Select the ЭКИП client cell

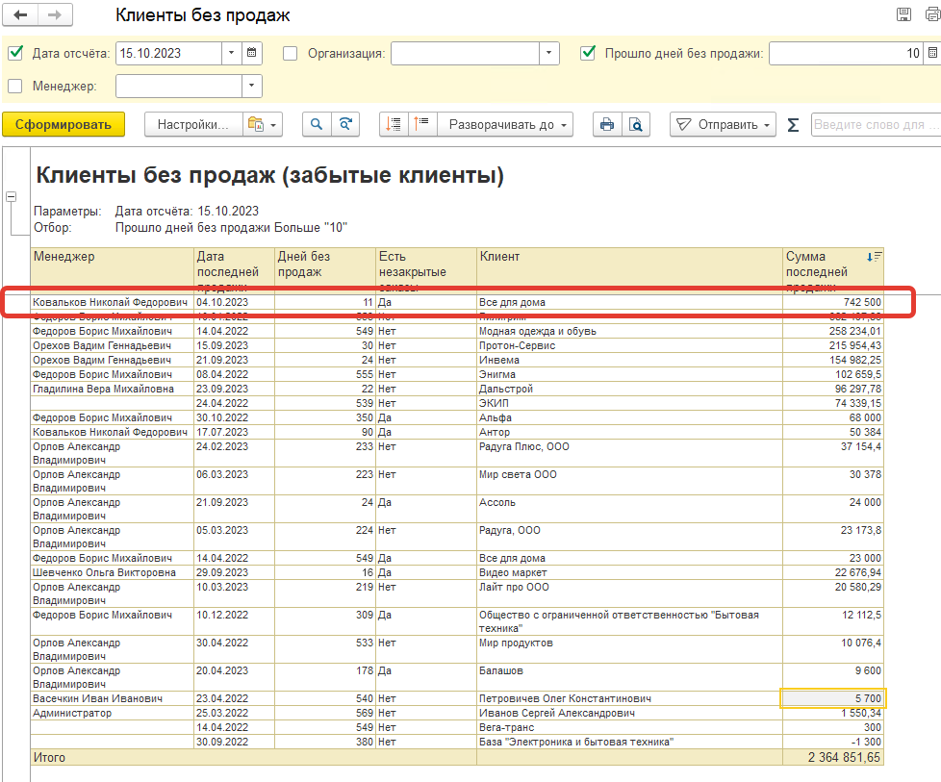pyautogui.click(x=629, y=403)
